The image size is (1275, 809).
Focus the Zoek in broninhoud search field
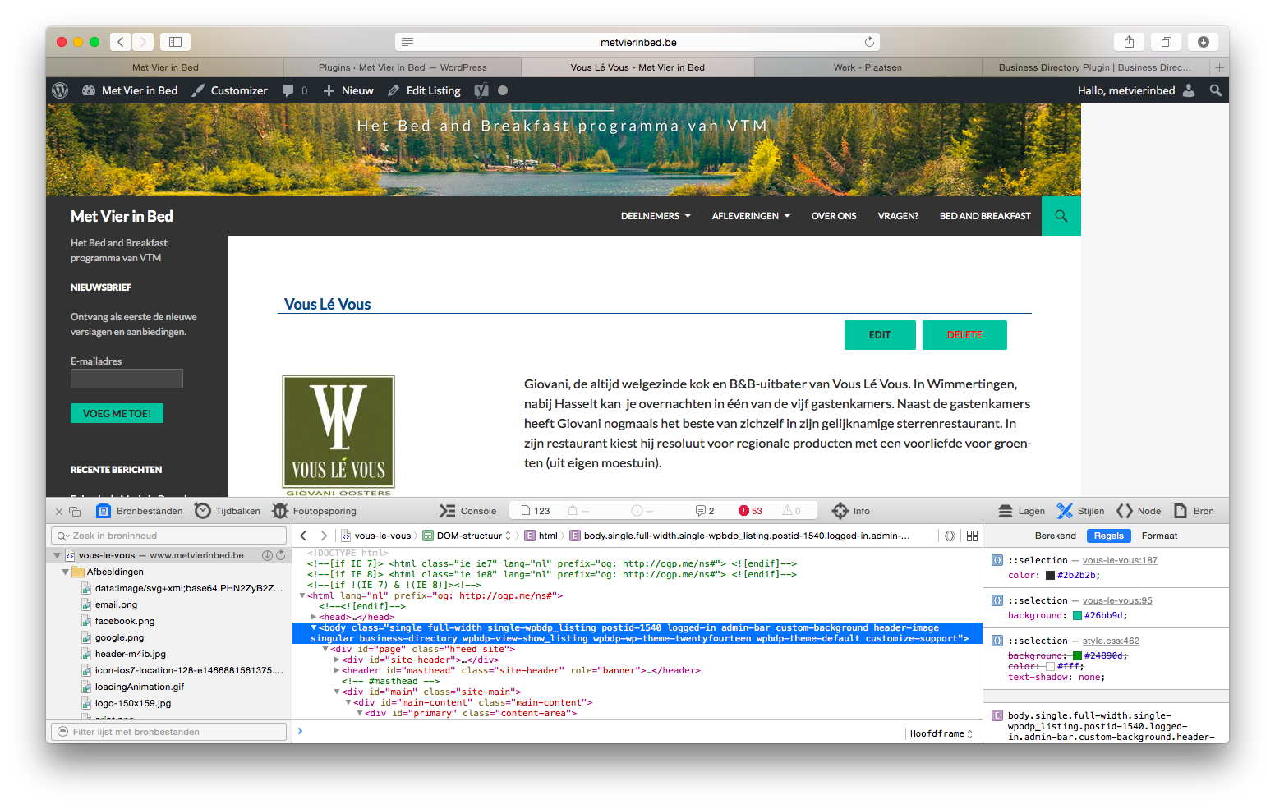168,536
